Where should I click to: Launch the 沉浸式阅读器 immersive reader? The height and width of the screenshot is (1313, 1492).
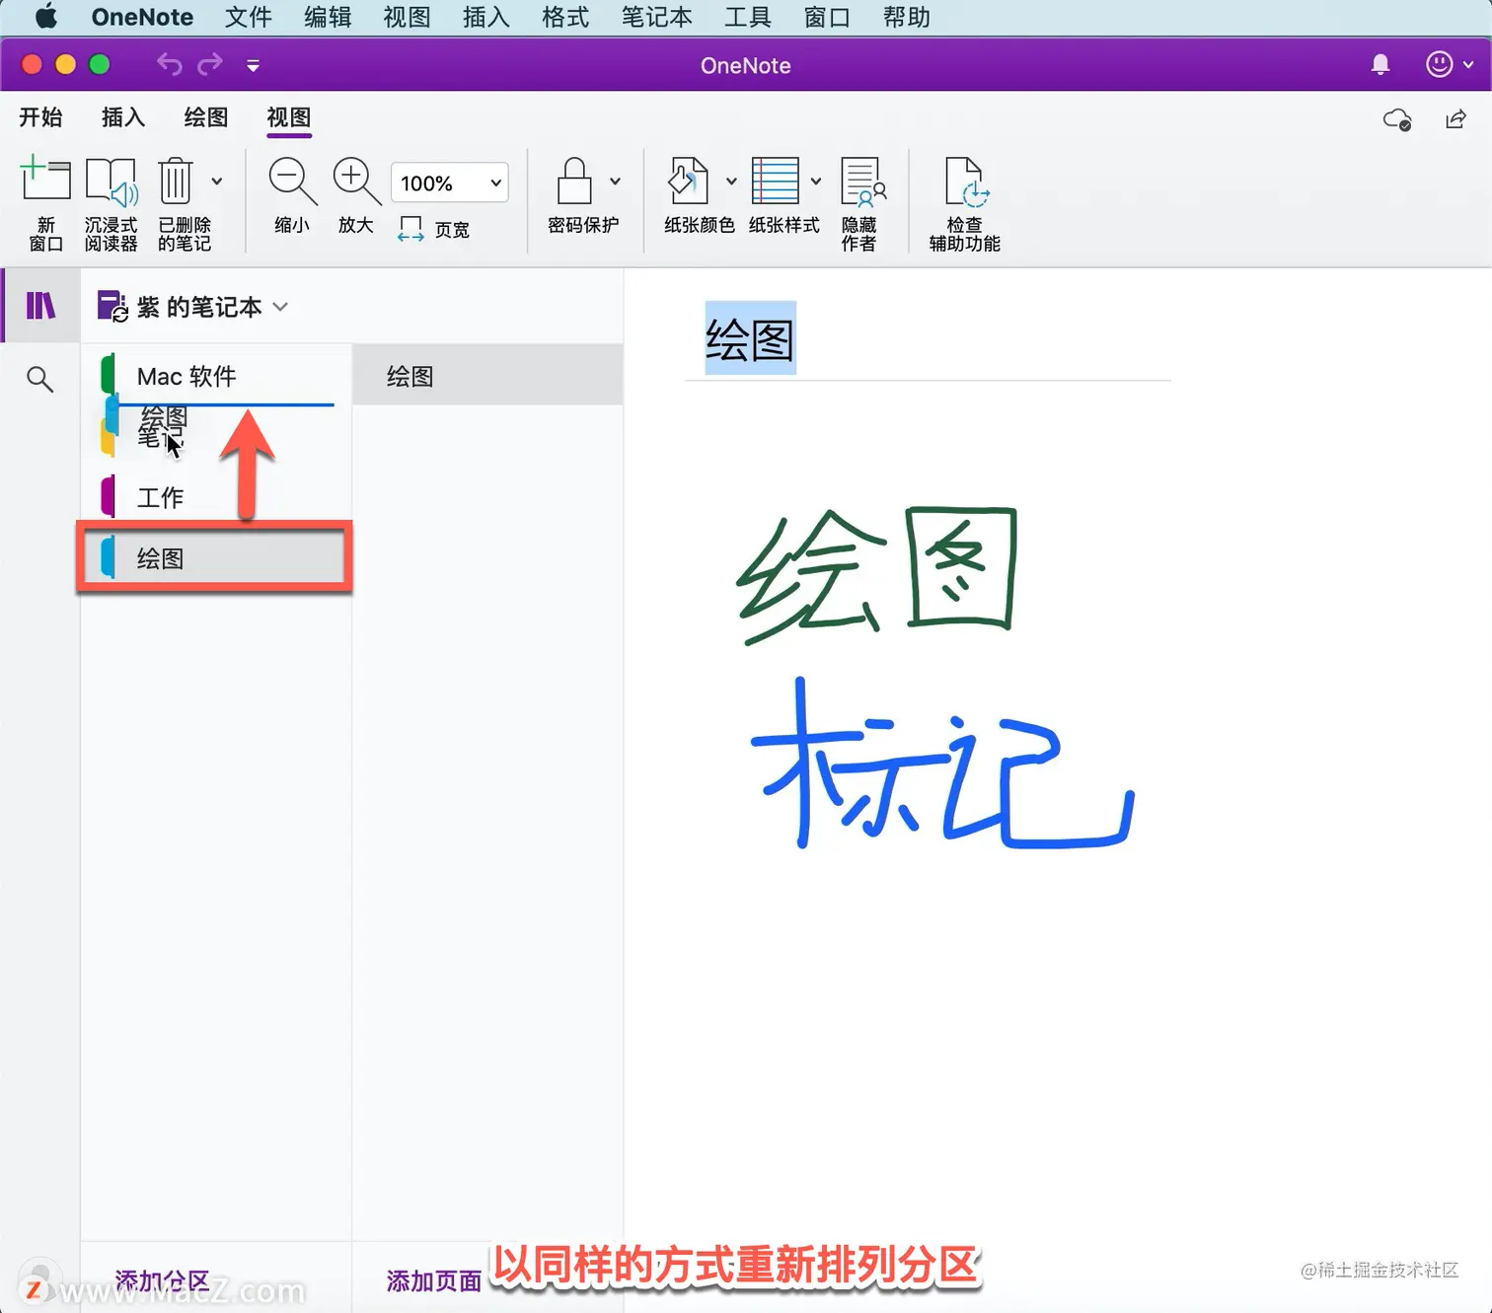(111, 203)
